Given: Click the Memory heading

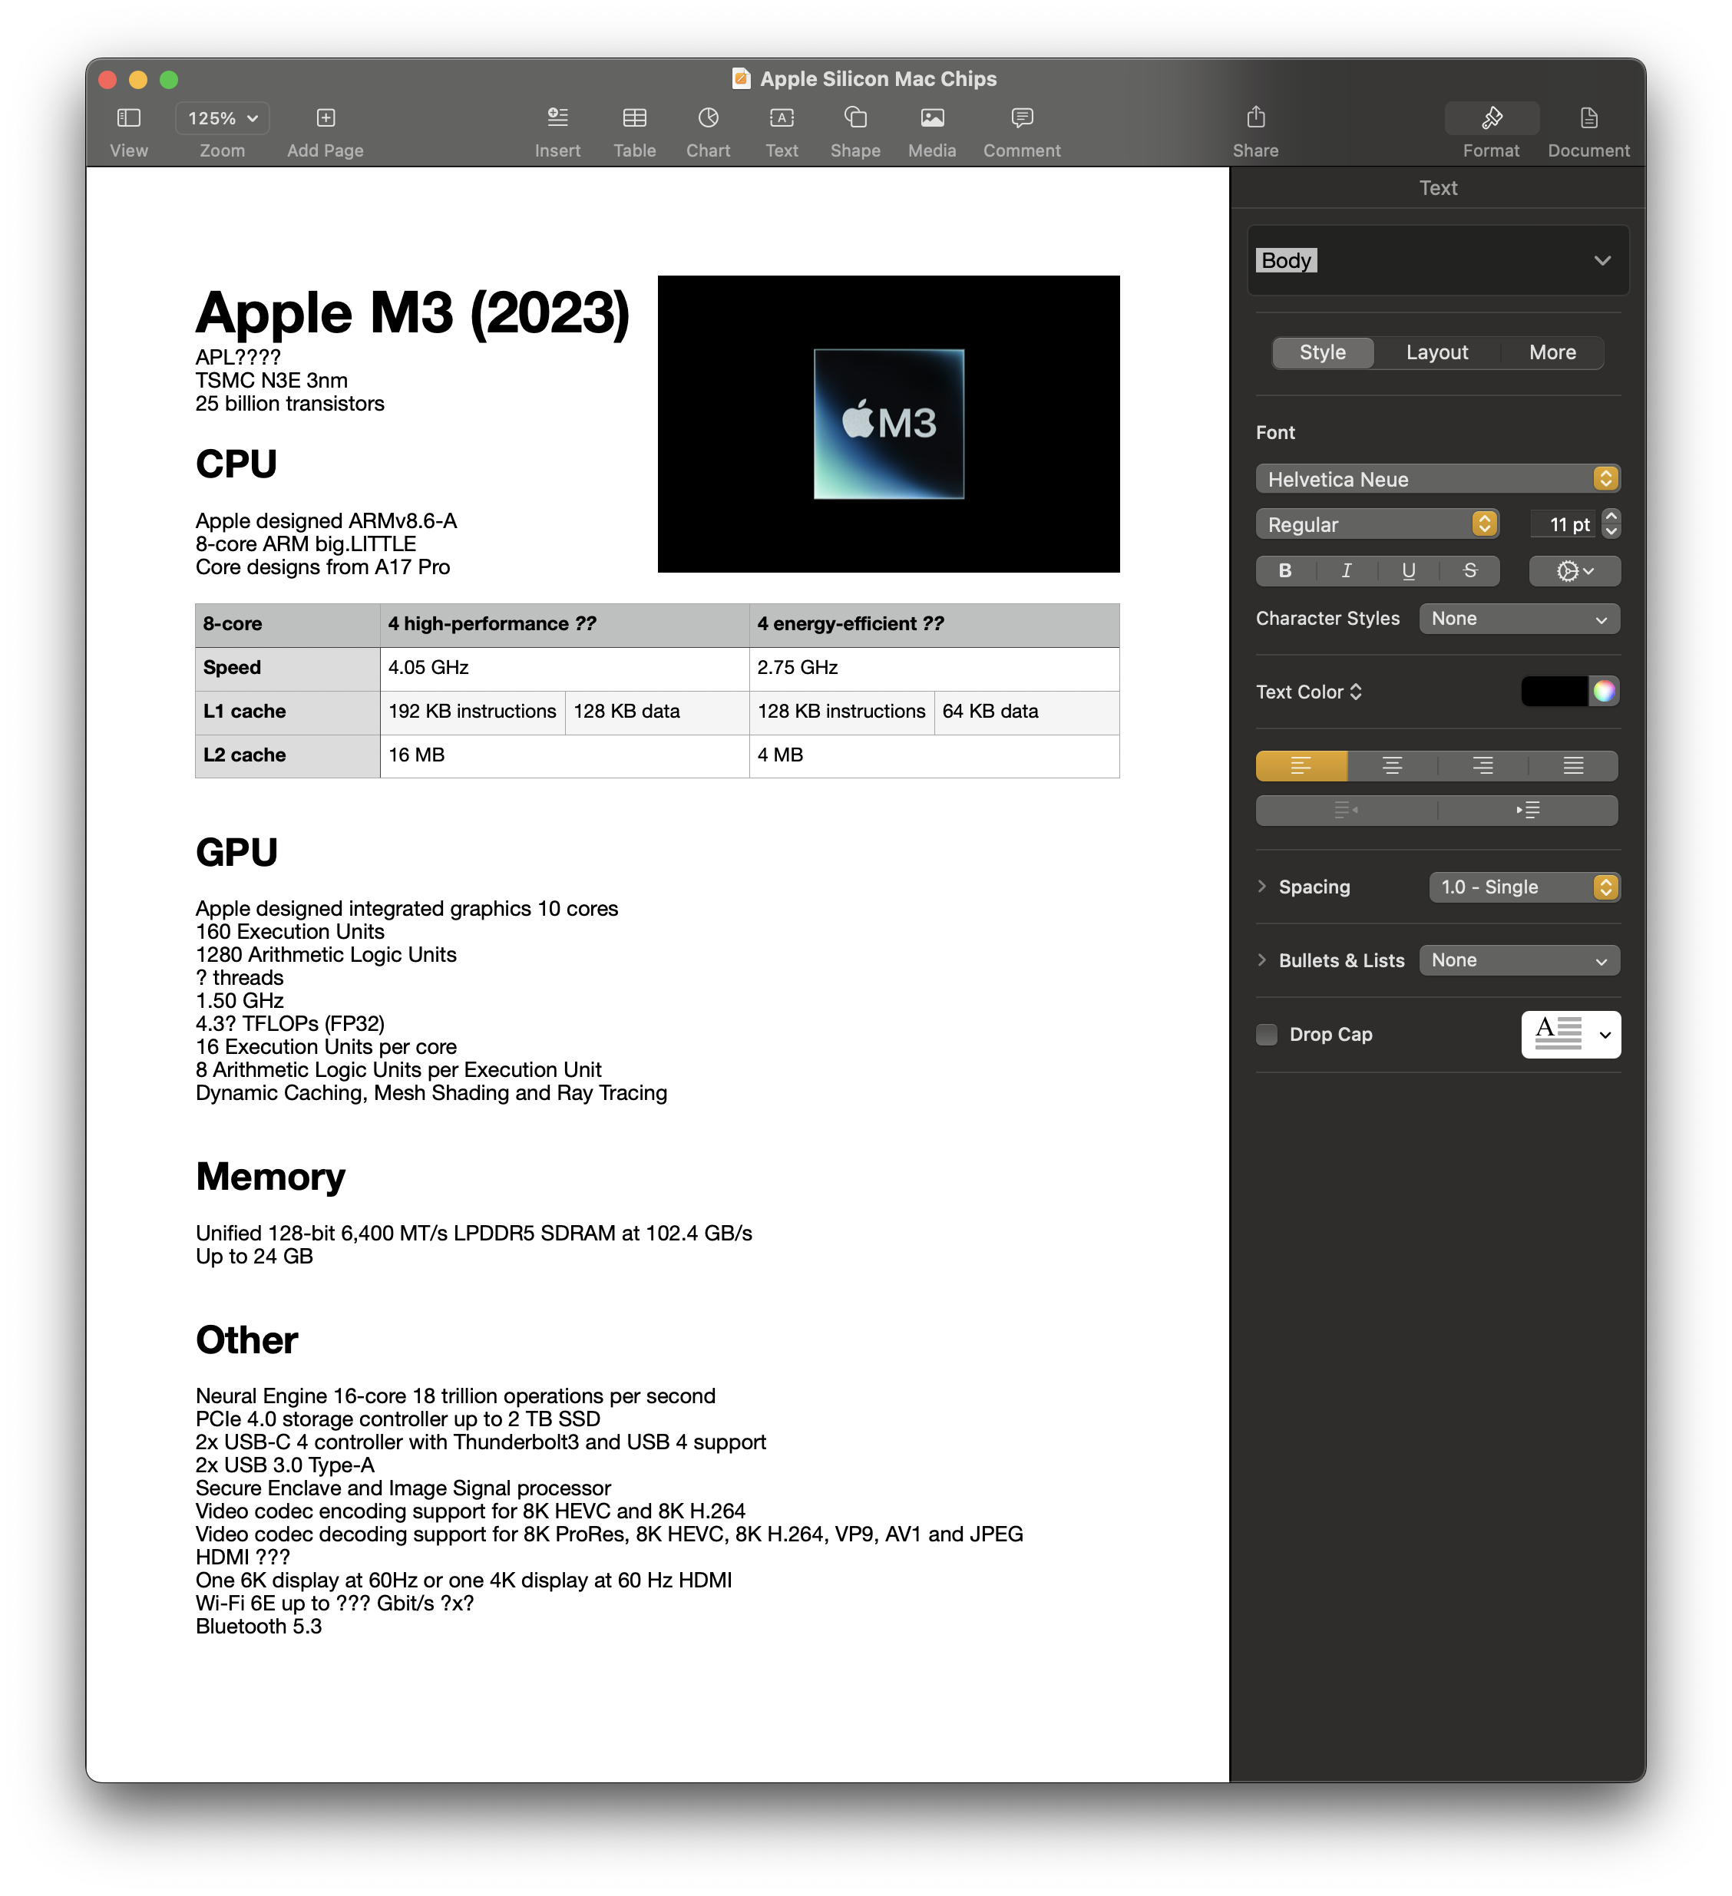Looking at the screenshot, I should click(271, 1178).
